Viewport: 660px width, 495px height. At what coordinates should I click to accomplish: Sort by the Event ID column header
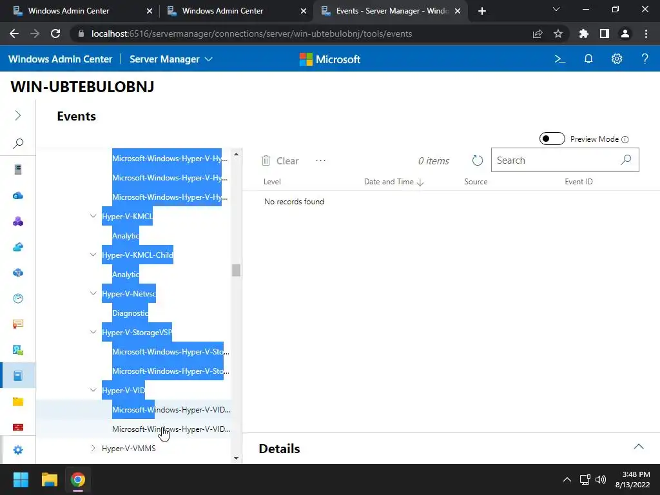point(578,182)
